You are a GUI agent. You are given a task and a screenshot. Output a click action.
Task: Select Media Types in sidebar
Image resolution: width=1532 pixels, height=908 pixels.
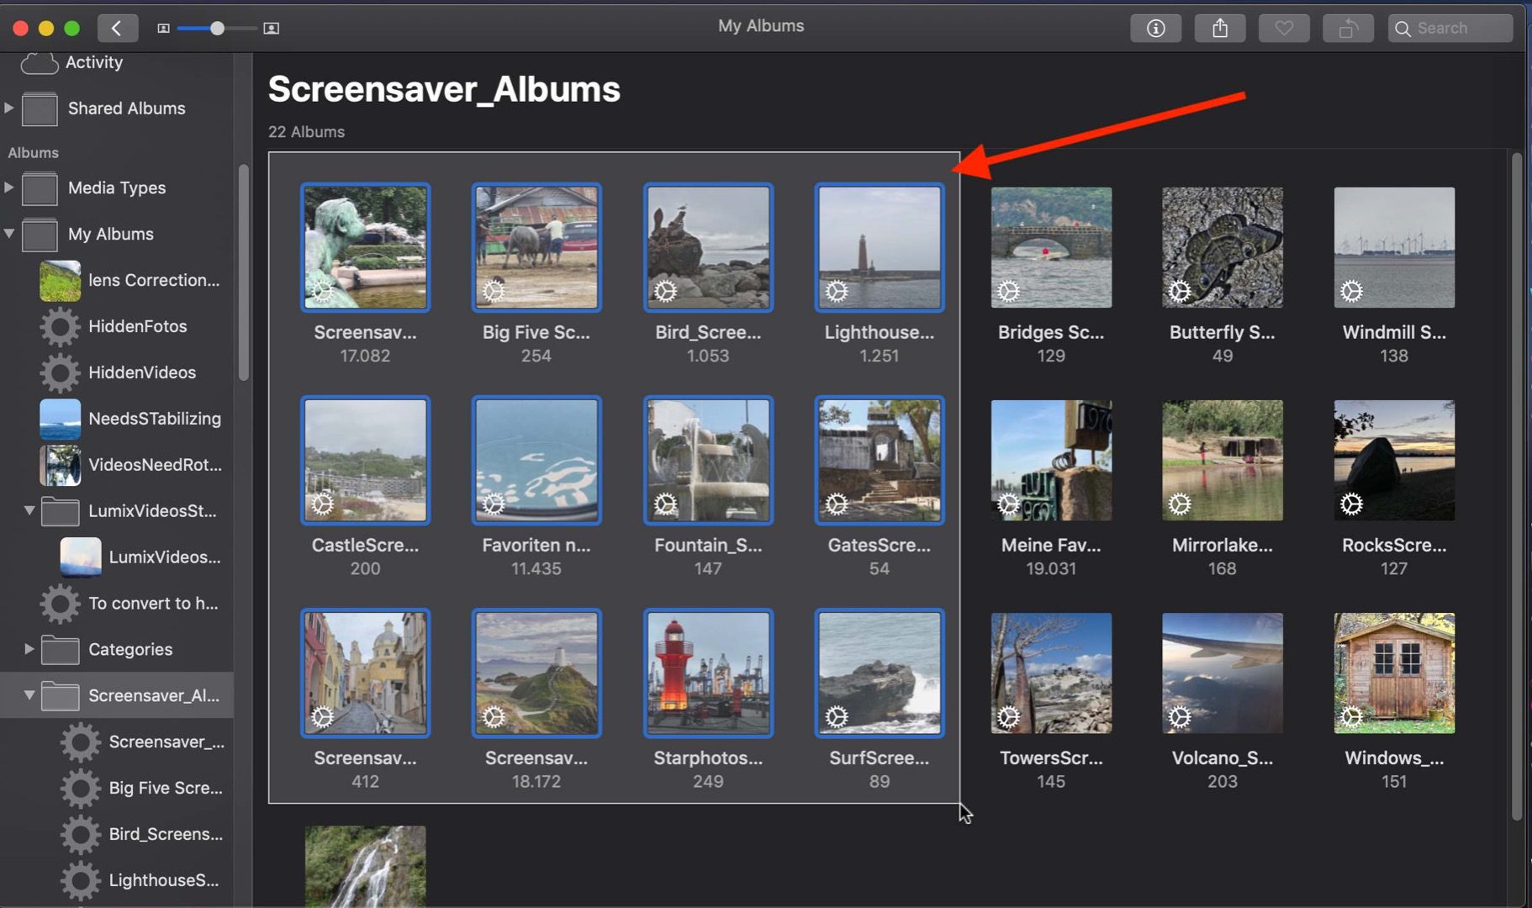pyautogui.click(x=117, y=188)
